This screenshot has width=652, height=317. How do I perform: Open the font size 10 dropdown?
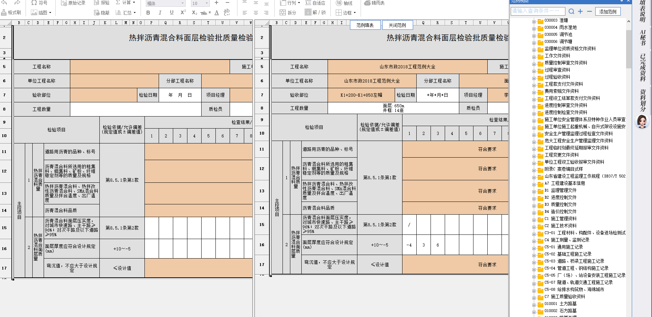207,4
